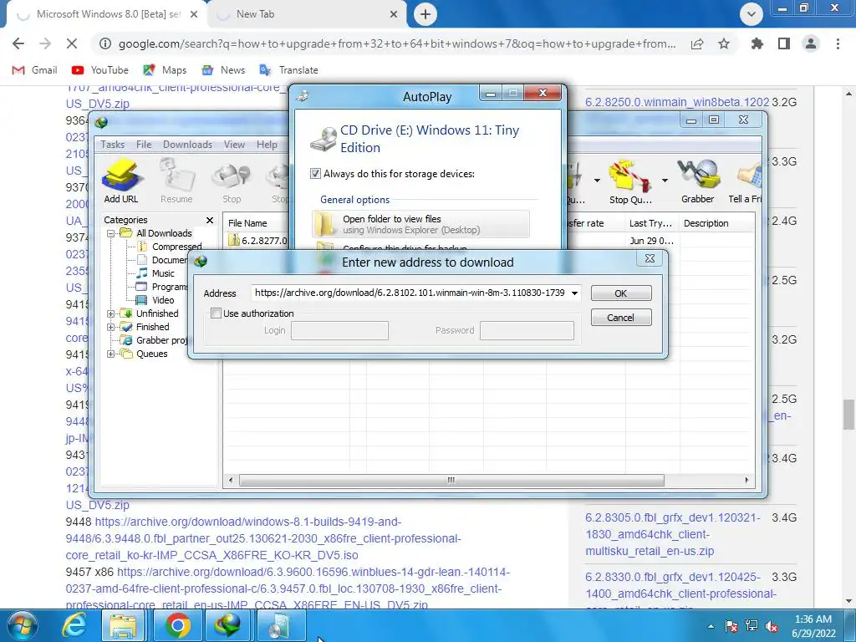Viewport: 856px width, 642px height.
Task: Click Add URL in the download manager toolbar
Action: click(x=120, y=181)
